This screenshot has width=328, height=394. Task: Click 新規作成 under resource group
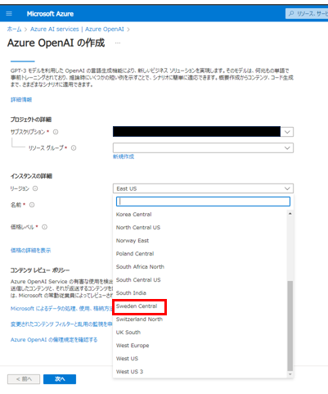[x=124, y=156]
